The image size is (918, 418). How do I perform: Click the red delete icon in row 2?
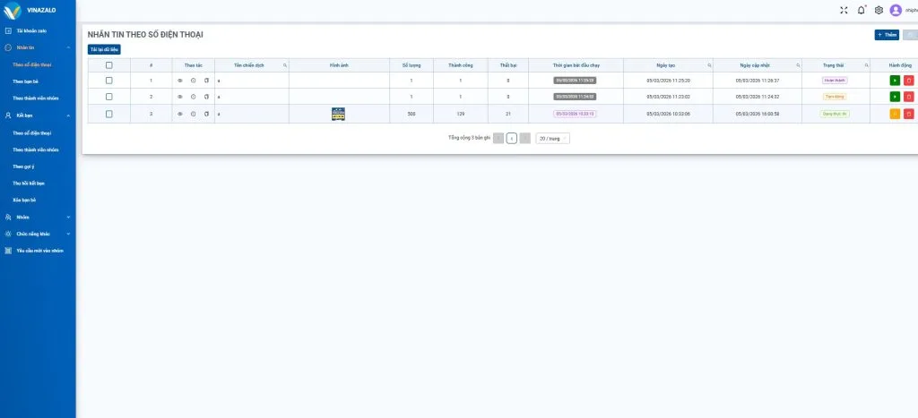coord(908,97)
